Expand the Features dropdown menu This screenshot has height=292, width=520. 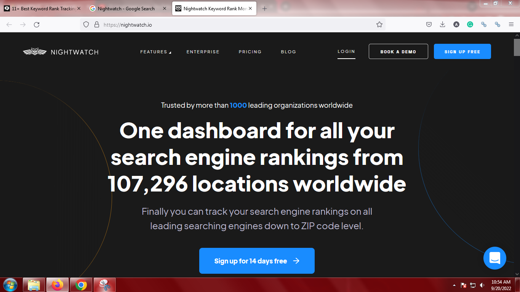(156, 52)
